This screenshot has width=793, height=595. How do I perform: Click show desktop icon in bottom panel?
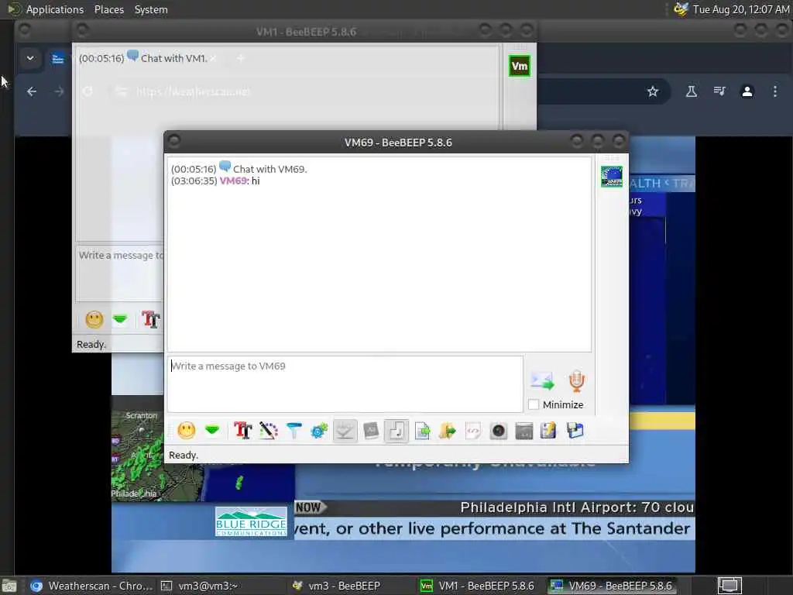(x=9, y=586)
